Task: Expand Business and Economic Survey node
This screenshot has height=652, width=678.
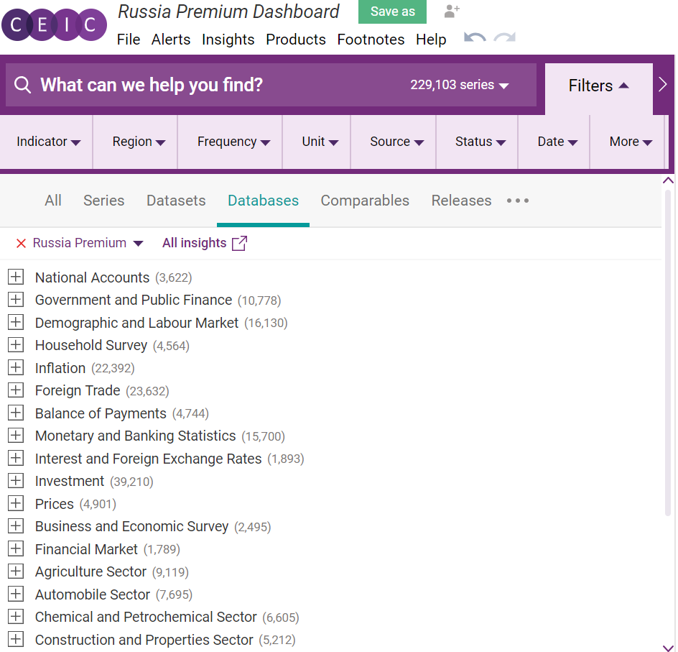Action: 16,526
